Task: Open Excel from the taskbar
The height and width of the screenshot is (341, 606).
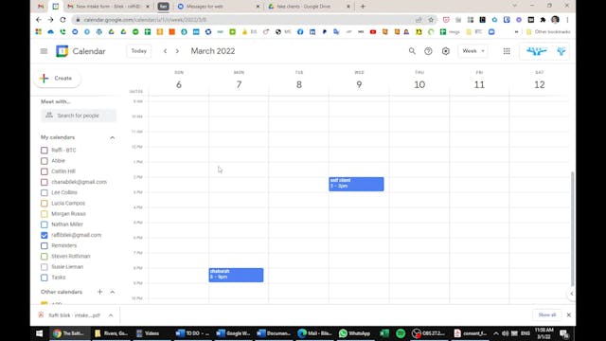Action: tap(384, 333)
